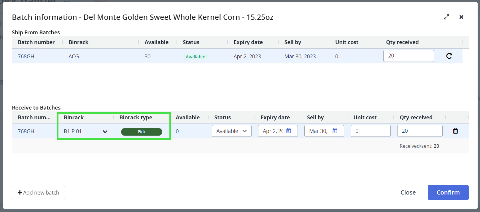480x212 pixels.
Task: Open the Sell by calendar picker icon
Action: (335, 131)
